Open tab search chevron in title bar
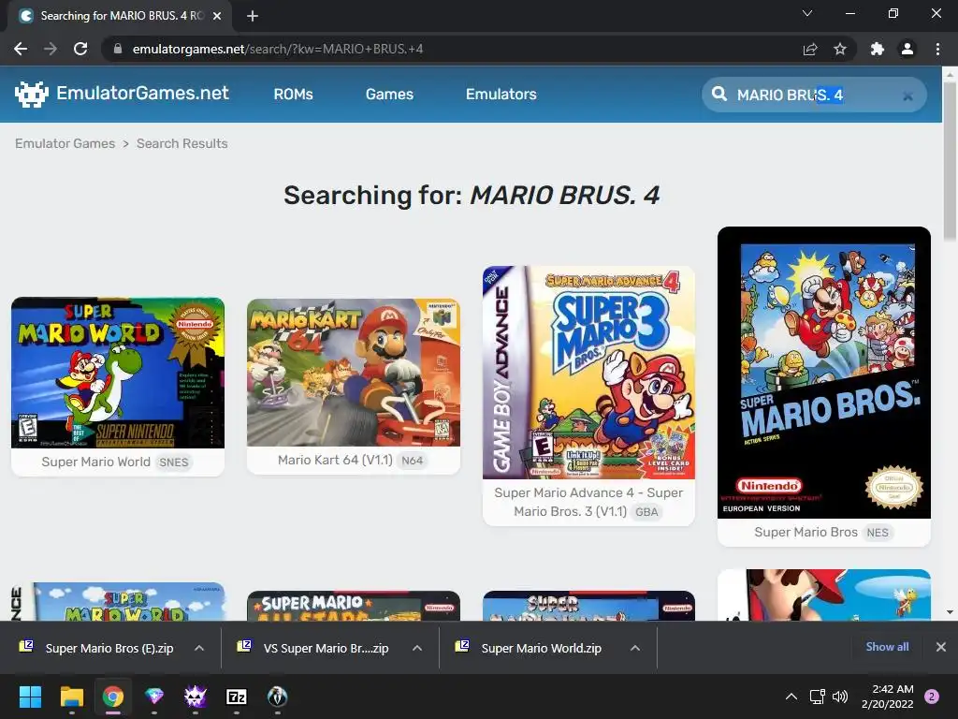This screenshot has width=958, height=719. coord(807,13)
